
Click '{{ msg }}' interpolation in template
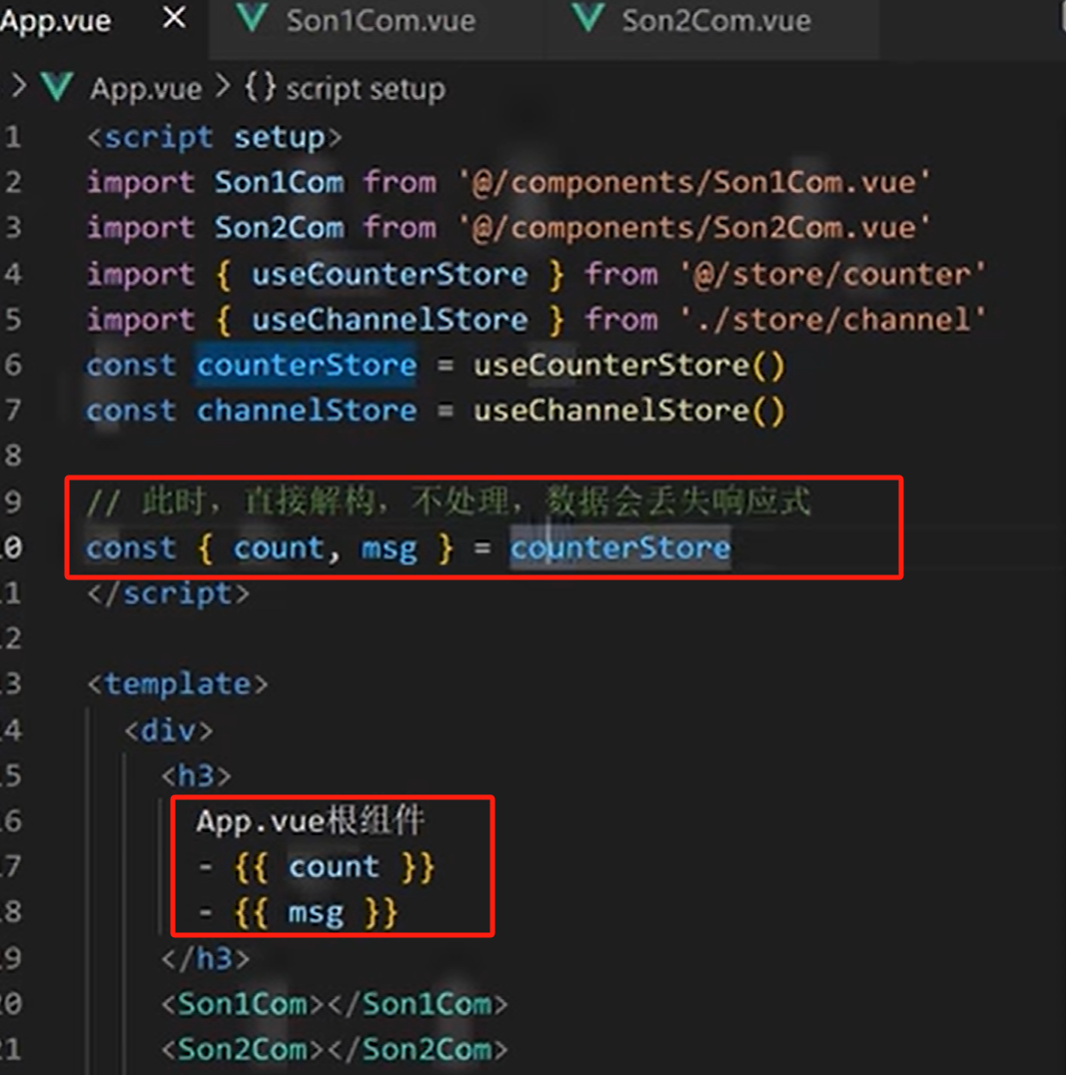(316, 912)
